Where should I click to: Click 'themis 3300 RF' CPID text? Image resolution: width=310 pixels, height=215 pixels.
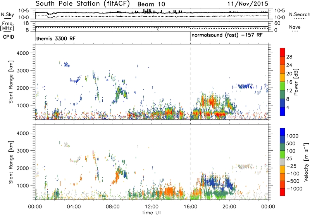coord(56,38)
